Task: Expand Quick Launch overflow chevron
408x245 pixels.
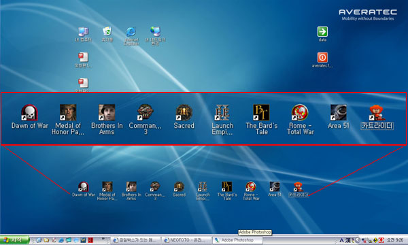Action: (x=103, y=239)
